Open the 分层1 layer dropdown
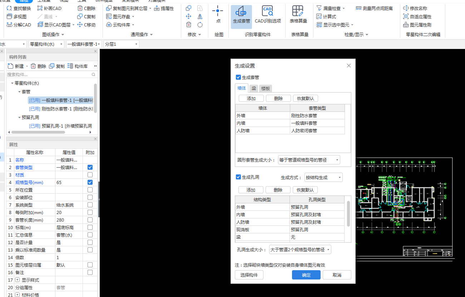465x297 pixels. click(121, 44)
